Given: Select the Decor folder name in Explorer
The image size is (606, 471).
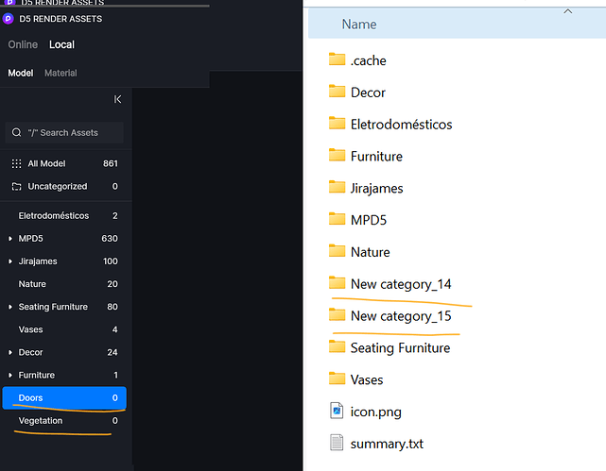Looking at the screenshot, I should (368, 93).
